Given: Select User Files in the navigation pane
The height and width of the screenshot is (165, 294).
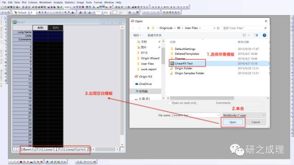Looking at the screenshot, I should (x=147, y=64).
